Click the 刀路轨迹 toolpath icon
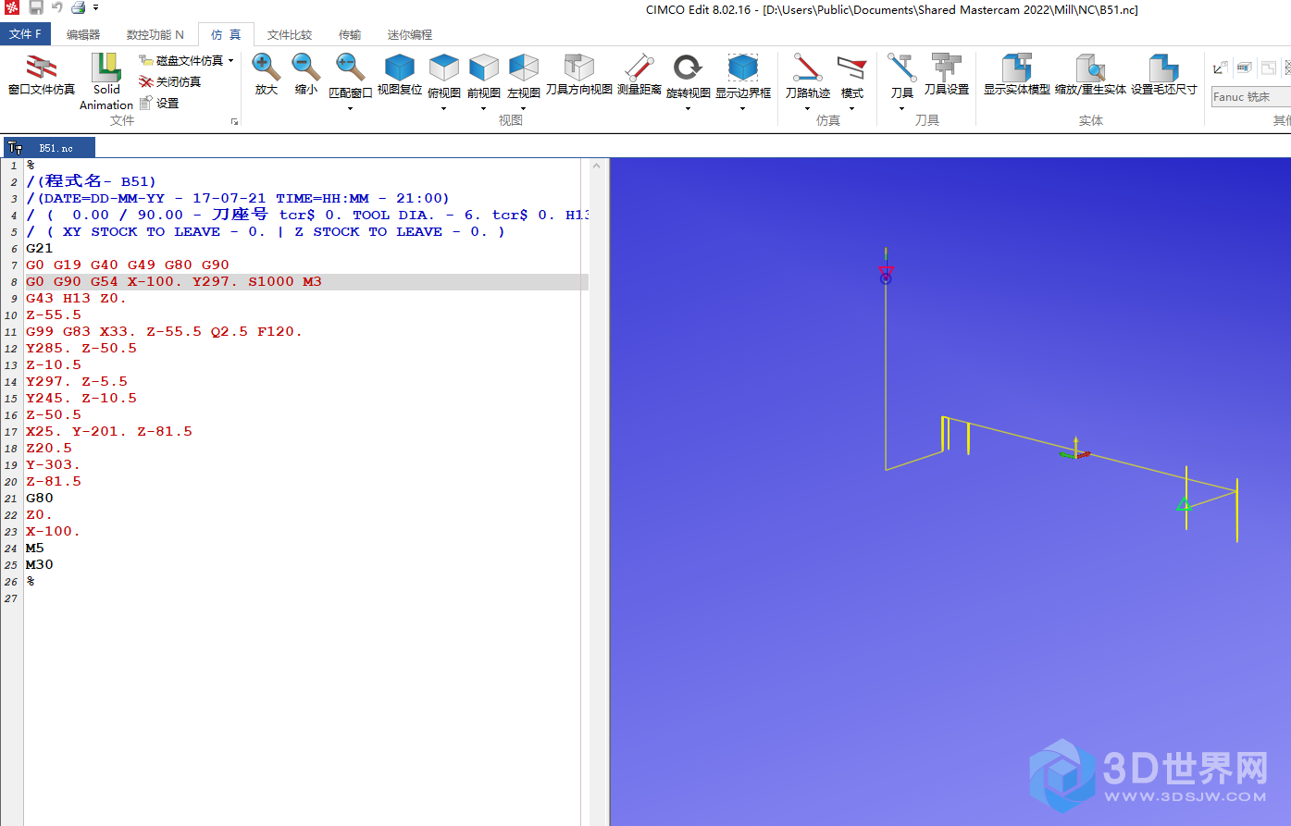The image size is (1291, 826). pos(807,68)
